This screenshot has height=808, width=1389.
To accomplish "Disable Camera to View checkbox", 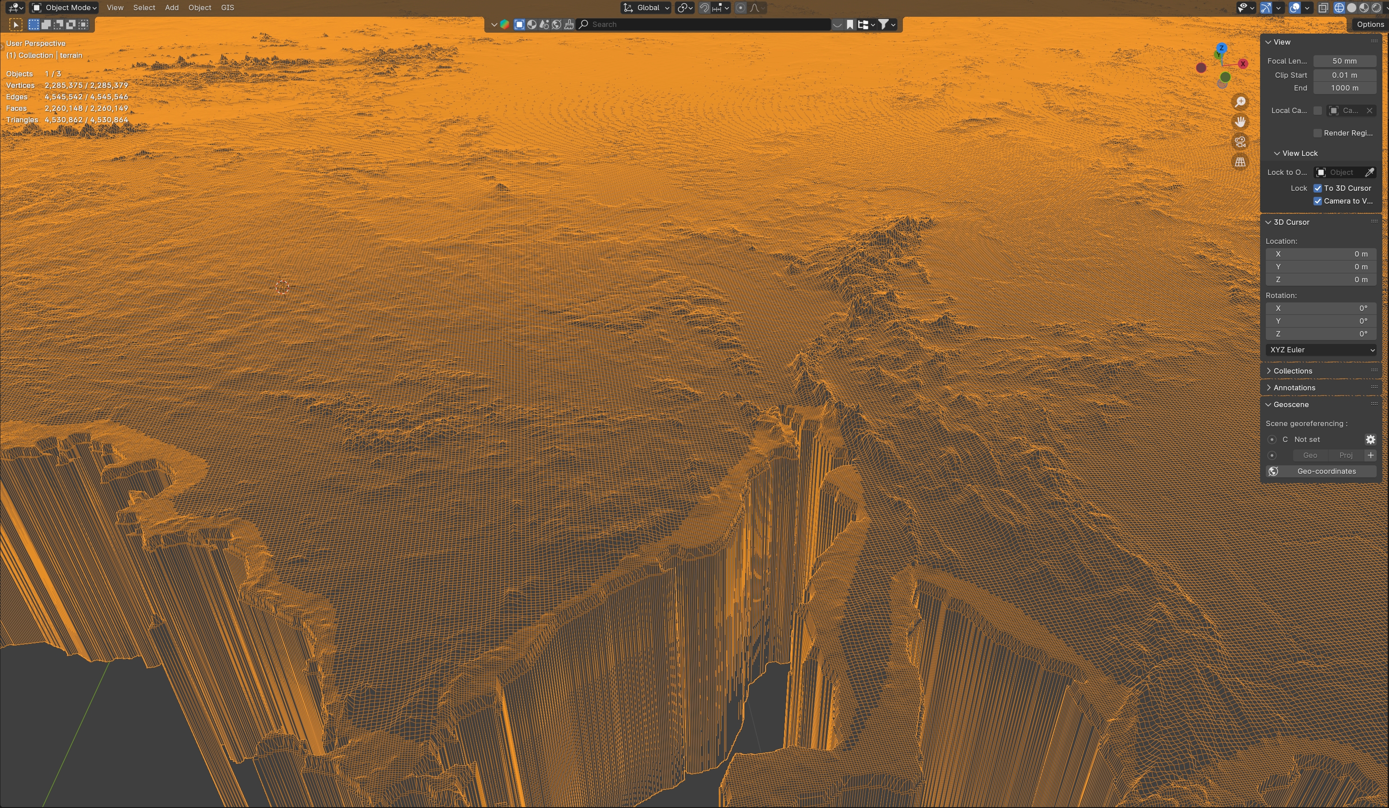I will coord(1317,201).
